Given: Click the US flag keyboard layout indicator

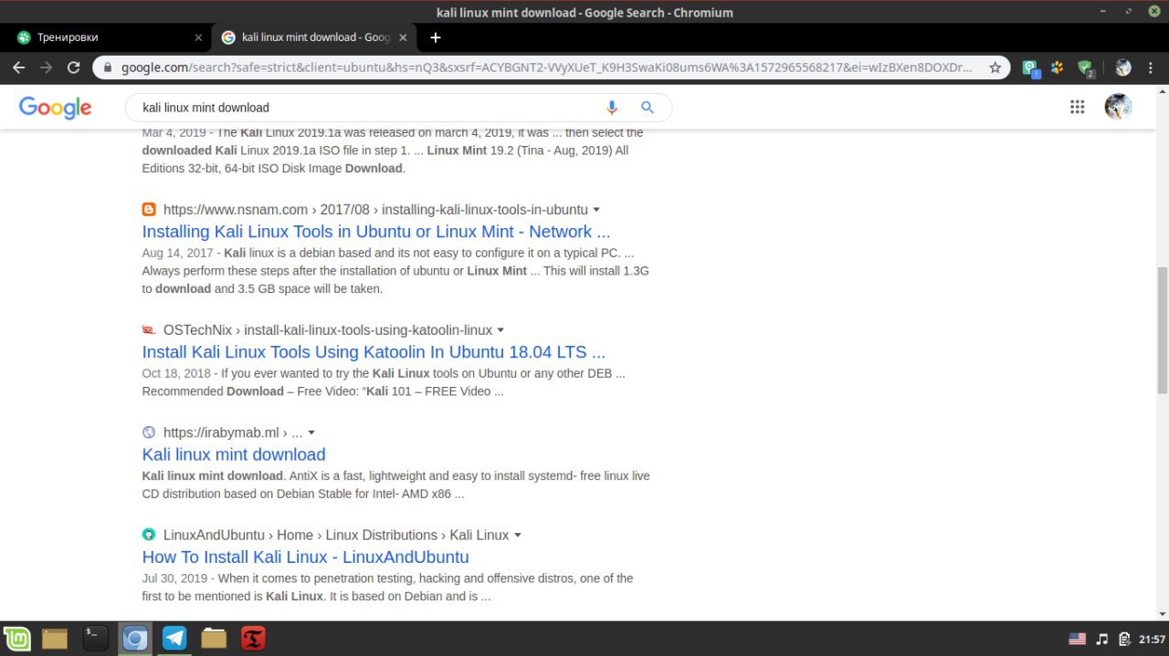Looking at the screenshot, I should coord(1078,639).
